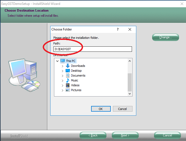Click the Path text field

(93, 49)
